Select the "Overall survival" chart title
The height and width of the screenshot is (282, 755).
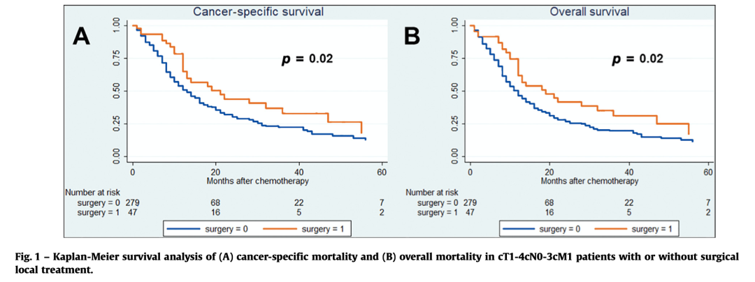tap(590, 12)
